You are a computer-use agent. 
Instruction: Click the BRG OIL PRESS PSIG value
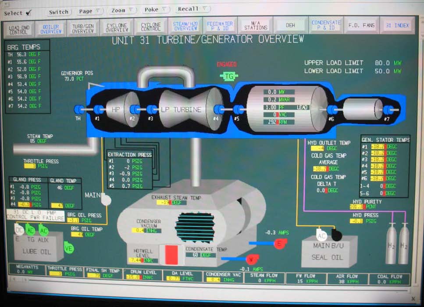coord(79,220)
